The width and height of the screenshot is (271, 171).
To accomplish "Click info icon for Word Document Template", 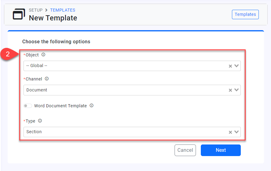I will coord(92,106).
